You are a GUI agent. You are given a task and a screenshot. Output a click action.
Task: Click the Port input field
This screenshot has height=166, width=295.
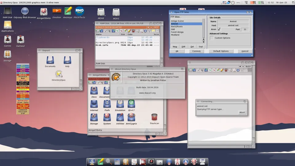pyautogui.click(x=245, y=30)
